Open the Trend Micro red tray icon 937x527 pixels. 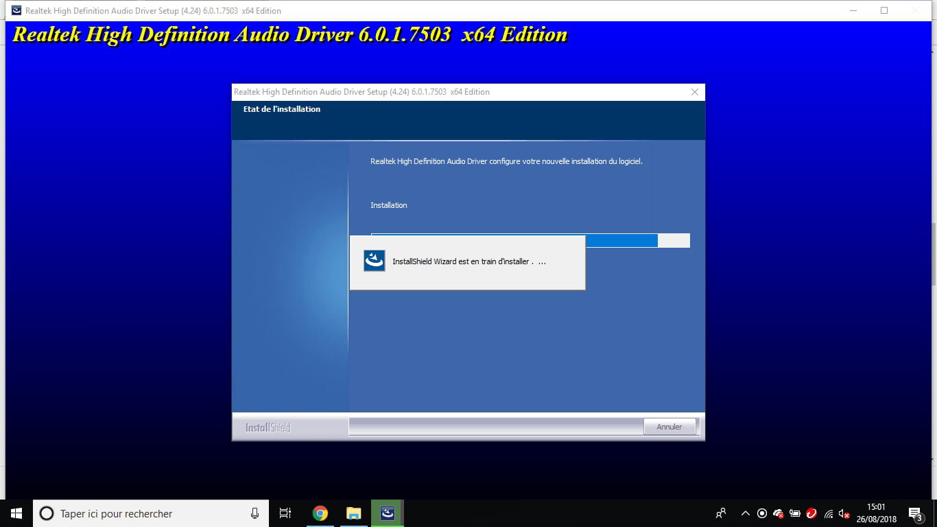coord(811,513)
